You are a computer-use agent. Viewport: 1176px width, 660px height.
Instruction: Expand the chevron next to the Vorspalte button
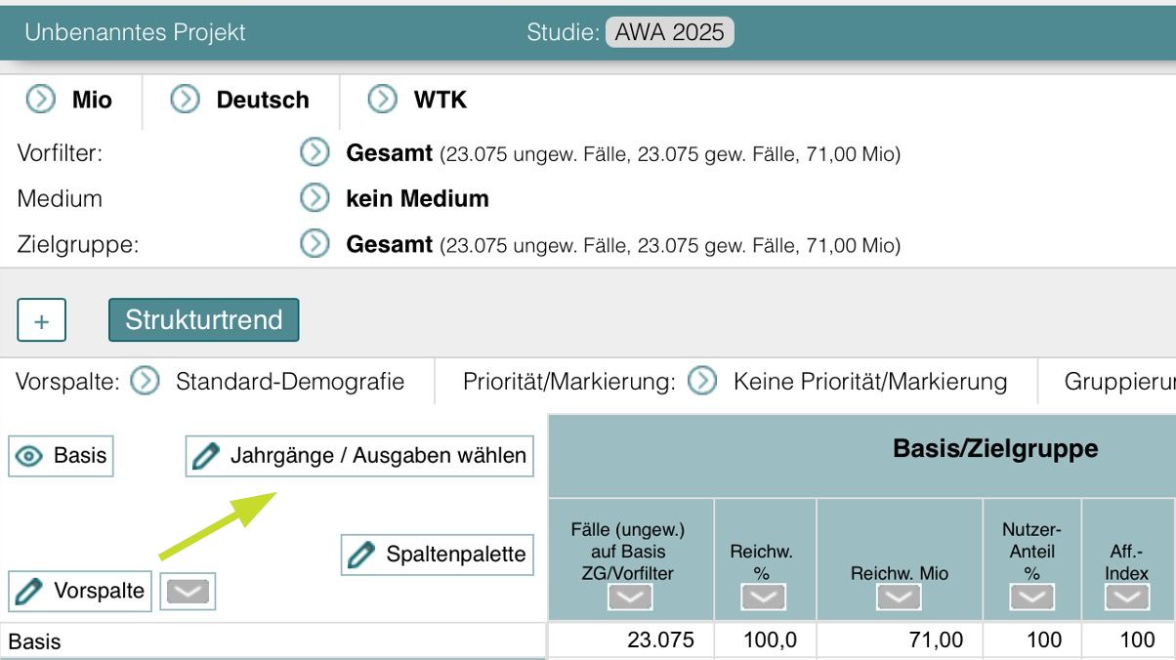pos(187,591)
